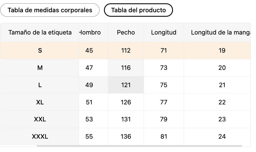The image size is (256, 152).
Task: Click the sleeve length value 22 cell
Action: tap(222, 102)
